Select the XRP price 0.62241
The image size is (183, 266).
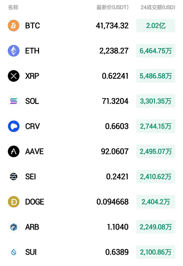(x=115, y=76)
